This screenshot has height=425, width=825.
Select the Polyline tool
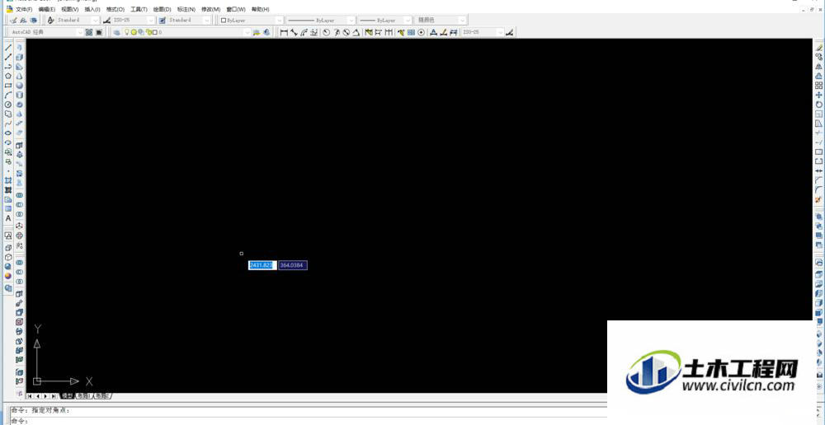tap(8, 66)
